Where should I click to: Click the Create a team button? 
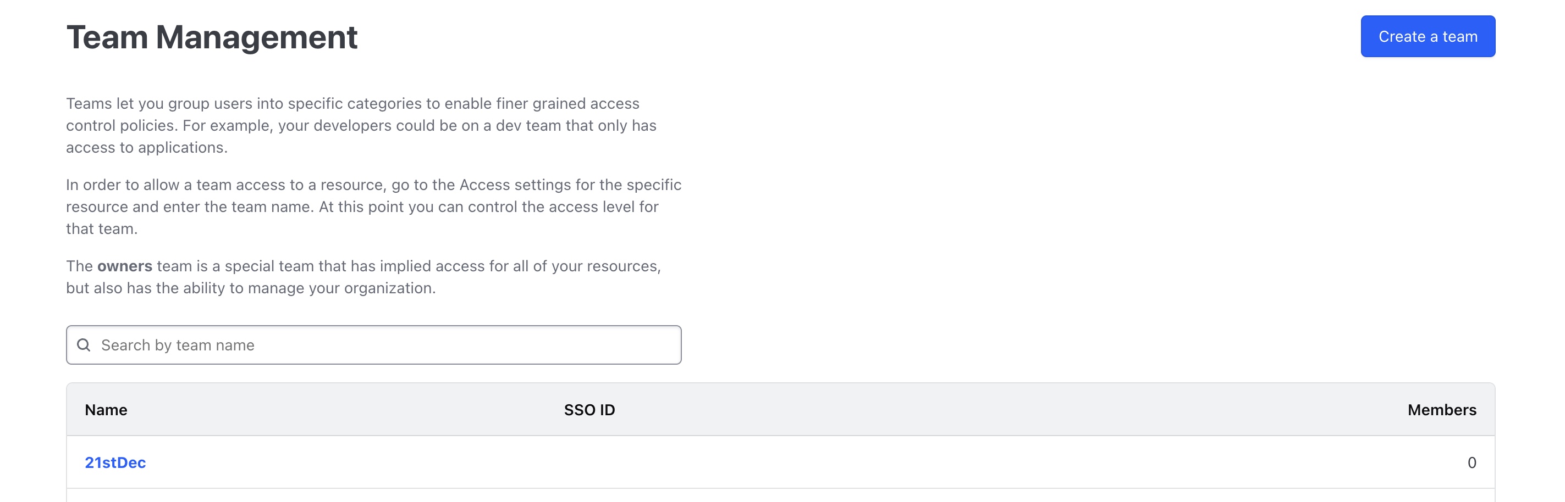click(x=1427, y=36)
